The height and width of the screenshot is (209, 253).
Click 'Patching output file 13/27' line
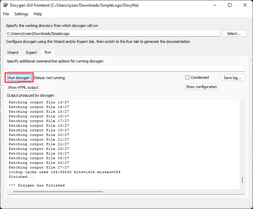[x=39, y=102]
